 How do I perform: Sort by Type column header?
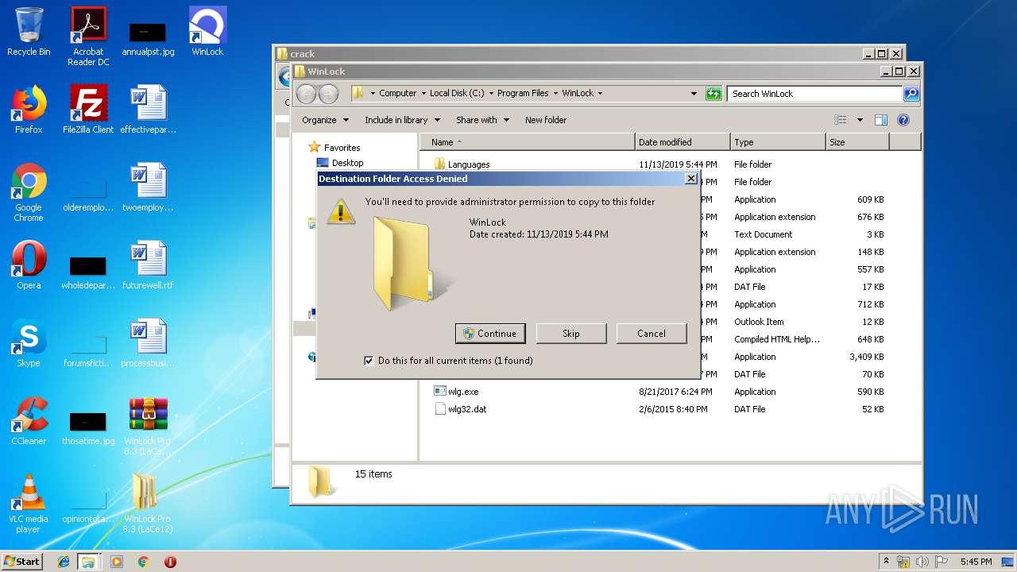[x=778, y=142]
